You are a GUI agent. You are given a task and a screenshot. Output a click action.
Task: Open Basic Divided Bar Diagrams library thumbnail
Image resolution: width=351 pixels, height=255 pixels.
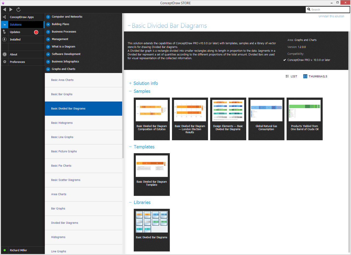pos(152,230)
